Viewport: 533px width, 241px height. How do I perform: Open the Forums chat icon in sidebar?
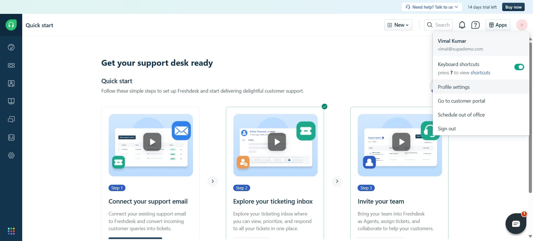[11, 119]
